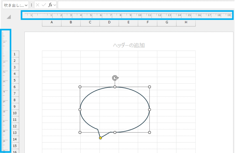Click the formula bar confirm checkmark icon
Image resolution: width=235 pixels, height=153 pixels.
pyautogui.click(x=44, y=5)
